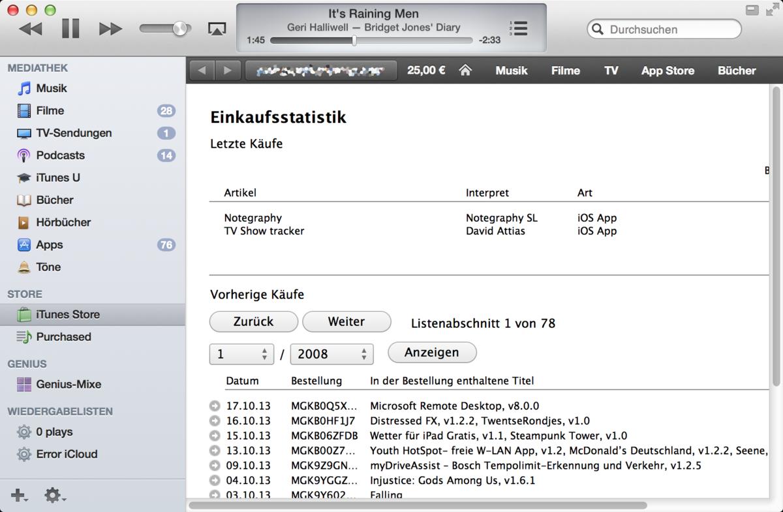Open the TV store tab
Viewport: 783px width, 512px height.
[611, 71]
